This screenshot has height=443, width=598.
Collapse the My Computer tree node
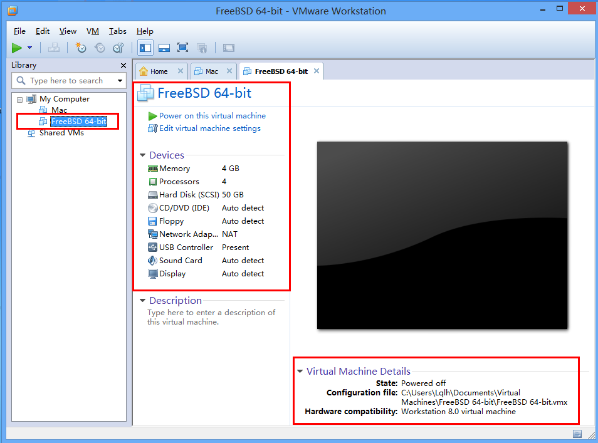(x=20, y=100)
